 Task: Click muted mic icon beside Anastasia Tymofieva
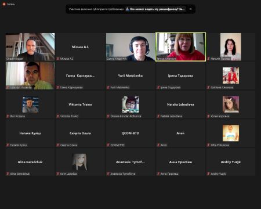pyautogui.click(x=108, y=174)
